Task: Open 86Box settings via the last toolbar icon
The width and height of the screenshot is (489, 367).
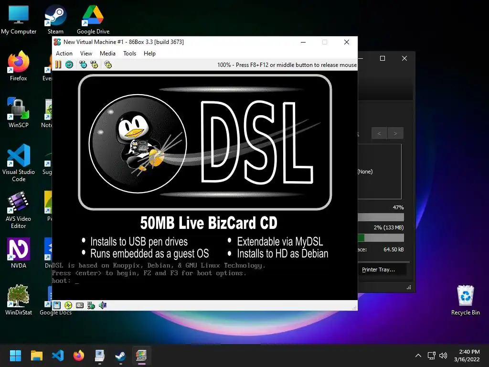Action: point(108,65)
